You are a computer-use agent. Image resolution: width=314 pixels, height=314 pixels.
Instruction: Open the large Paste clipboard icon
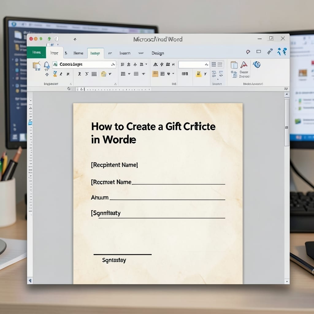click(x=37, y=66)
